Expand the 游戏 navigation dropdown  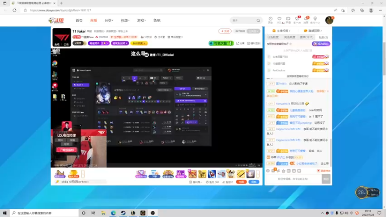coord(141,20)
